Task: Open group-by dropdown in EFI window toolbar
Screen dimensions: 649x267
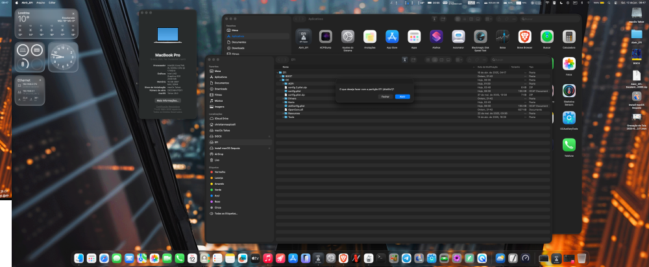Action: 459,60
